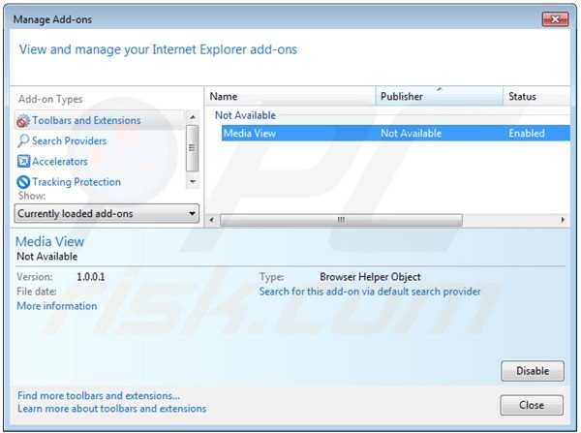Viewport: 581px width, 433px height.
Task: Click the Tracking Protection icon
Action: 23,182
